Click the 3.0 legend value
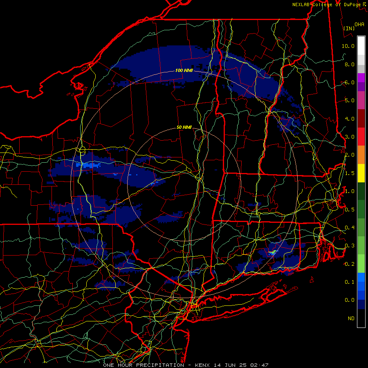 [350, 137]
